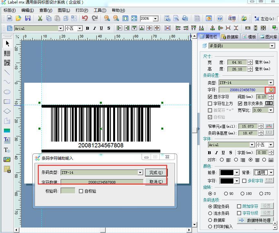Select the curve drawing tool
This screenshot has height=233, width=279.
(x=7, y=82)
